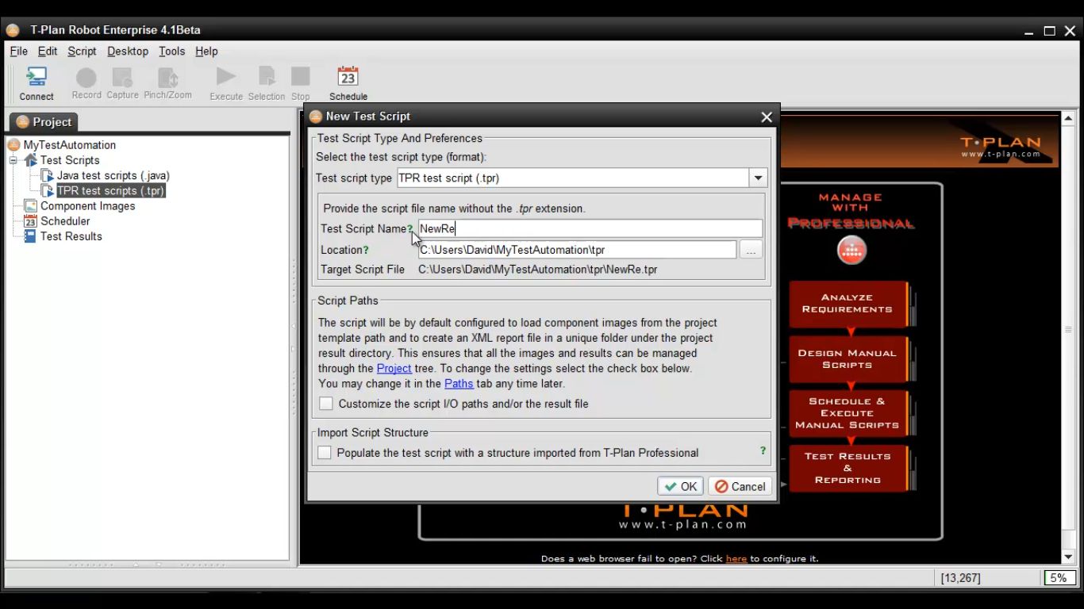Select MyTestAutomation root tree node

click(x=70, y=145)
